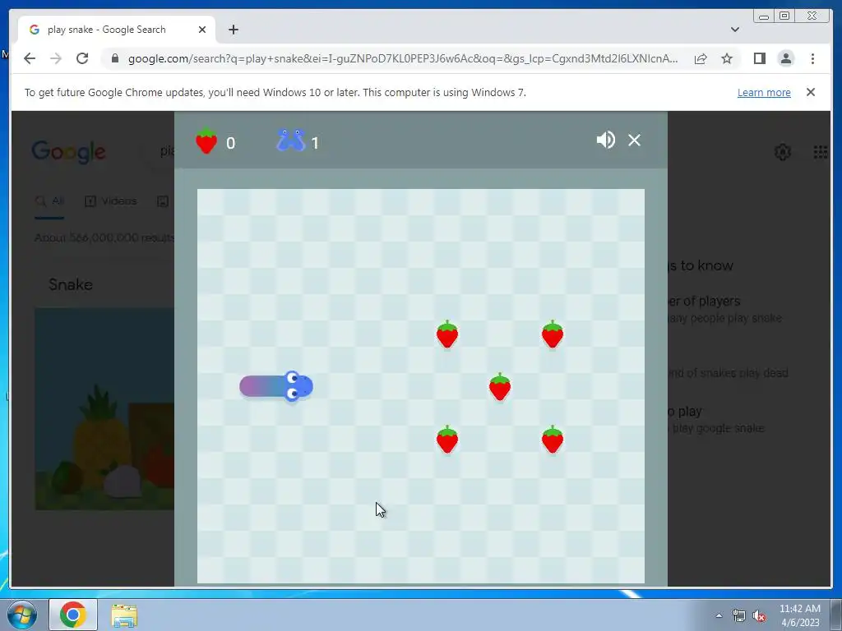Click the address bar URL
Image resolution: width=842 pixels, height=631 pixels.
403,58
